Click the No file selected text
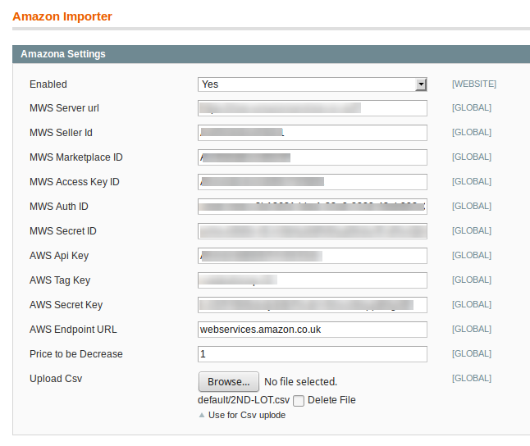Screen dimensions: 530x446 (300, 382)
